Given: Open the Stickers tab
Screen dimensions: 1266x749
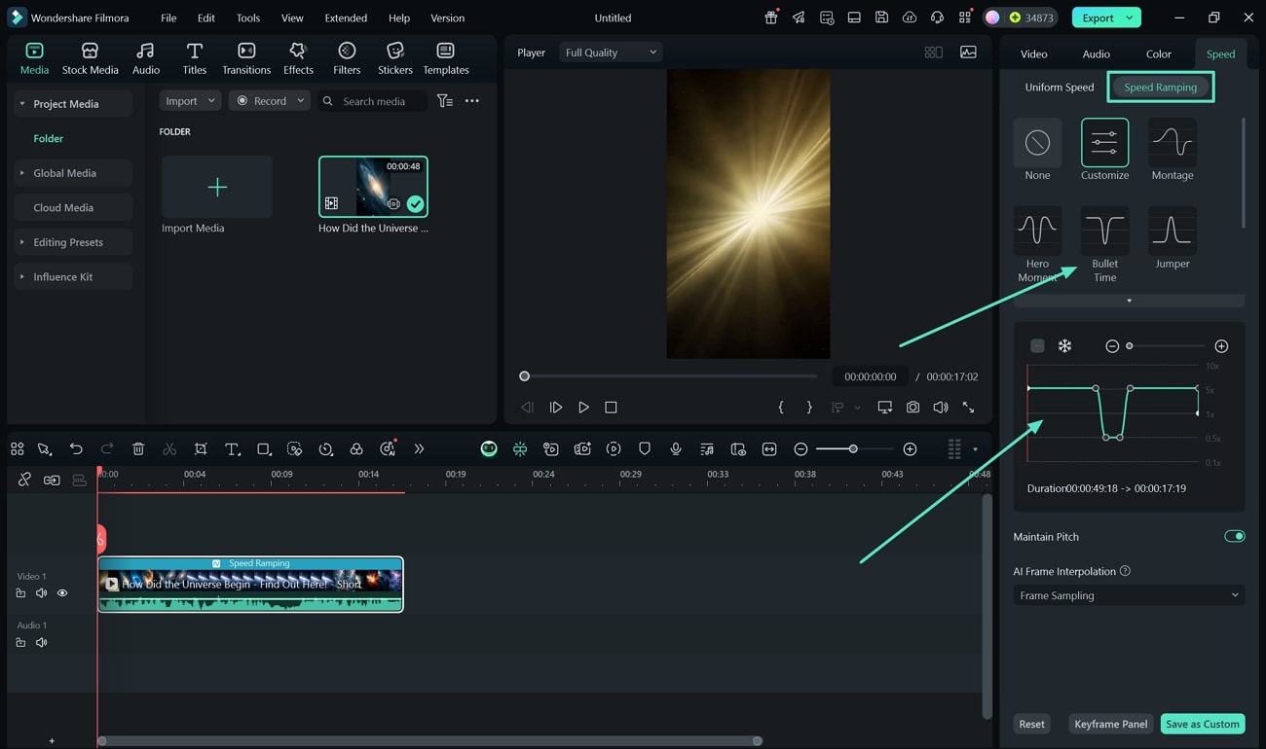Looking at the screenshot, I should [x=395, y=58].
